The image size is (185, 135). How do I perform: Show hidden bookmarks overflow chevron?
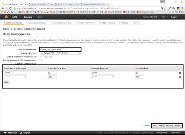(x=169, y=12)
